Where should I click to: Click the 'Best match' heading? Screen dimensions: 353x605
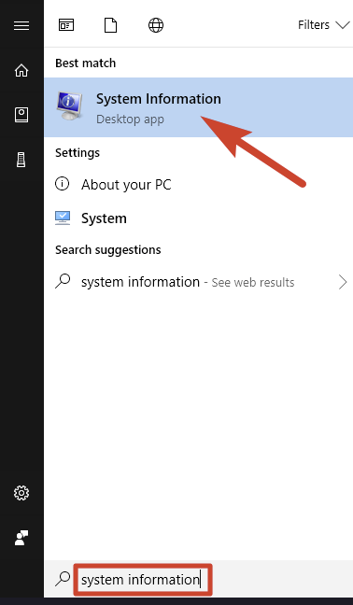pyautogui.click(x=85, y=63)
